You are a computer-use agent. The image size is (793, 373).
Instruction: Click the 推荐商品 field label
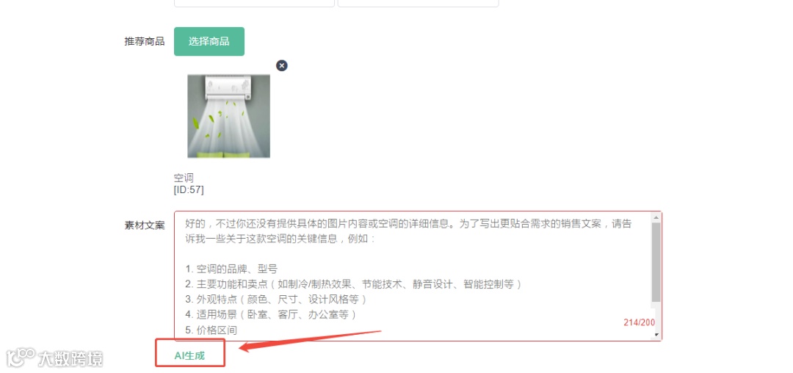pyautogui.click(x=144, y=41)
